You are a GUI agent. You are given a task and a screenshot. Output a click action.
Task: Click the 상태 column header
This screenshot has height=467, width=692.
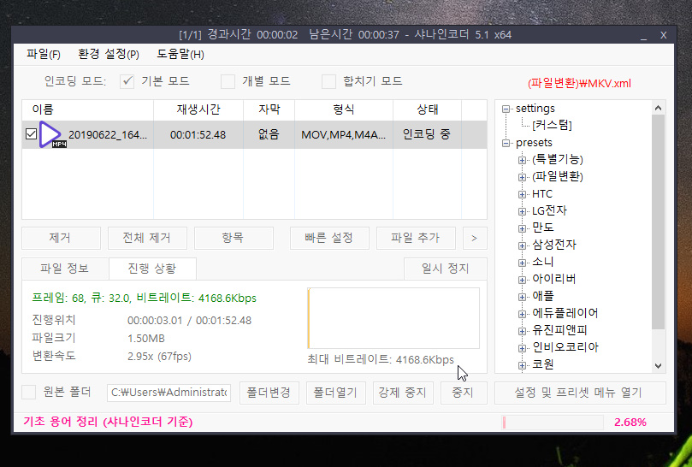[x=427, y=109]
